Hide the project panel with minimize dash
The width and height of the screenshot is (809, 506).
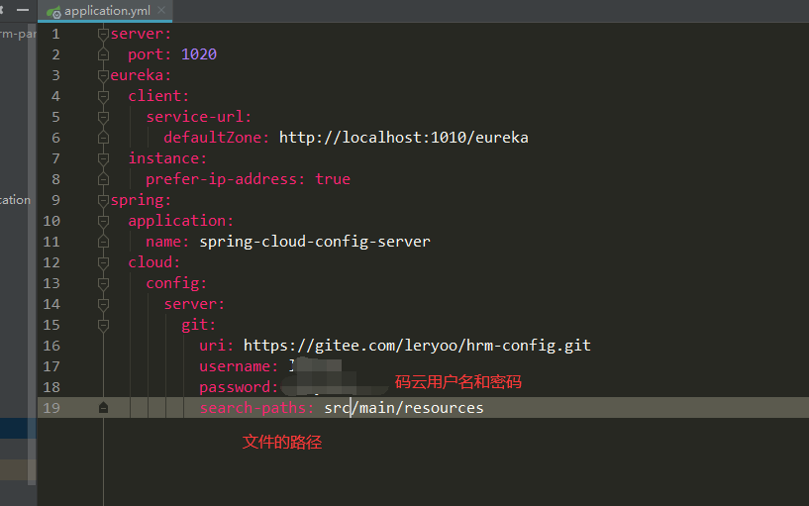[23, 9]
